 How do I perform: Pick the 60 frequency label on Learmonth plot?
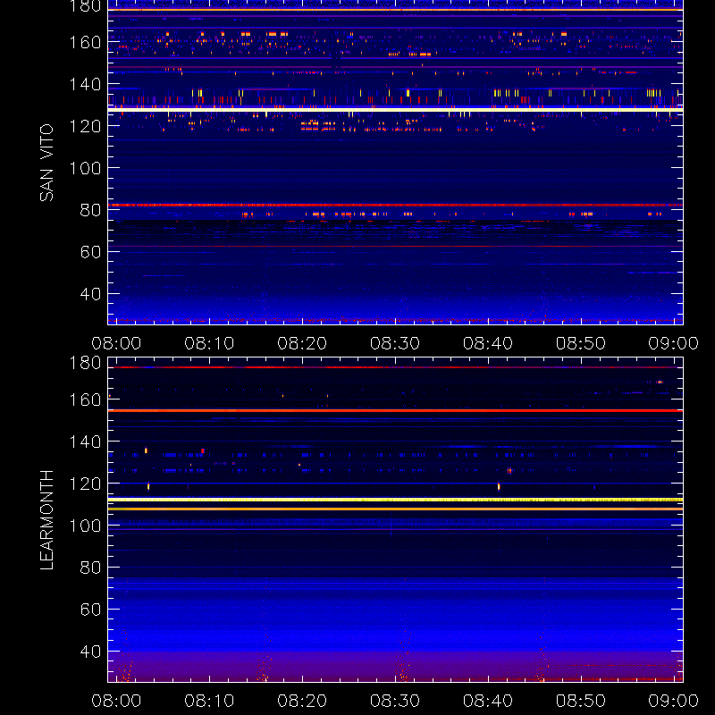pyautogui.click(x=90, y=610)
